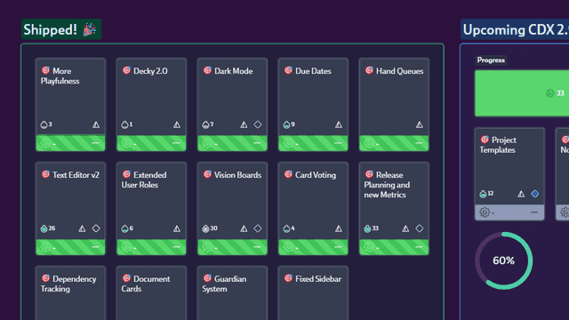Image resolution: width=569 pixels, height=320 pixels.
Task: Open the Extended User Roles card
Action: (x=151, y=209)
